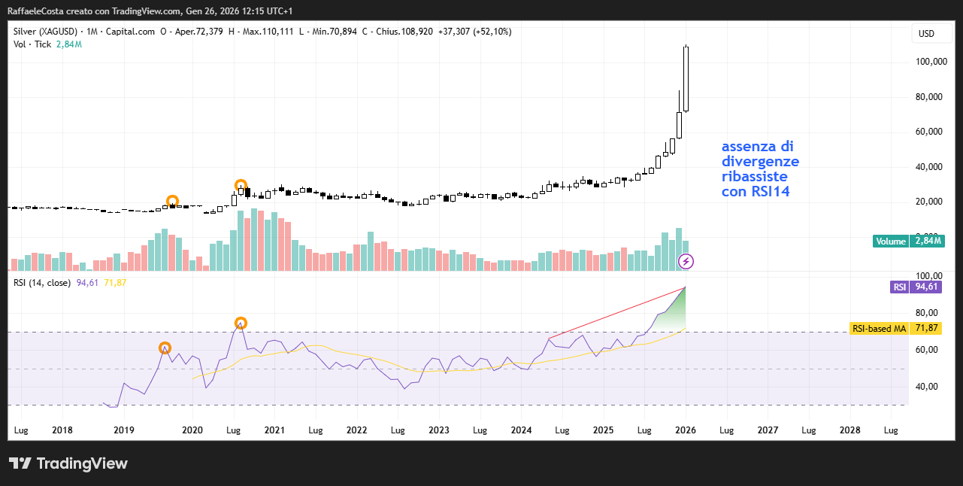Screen dimensions: 963x486
Task: Select the RSI (14, close) indicator legend
Action: pos(42,283)
